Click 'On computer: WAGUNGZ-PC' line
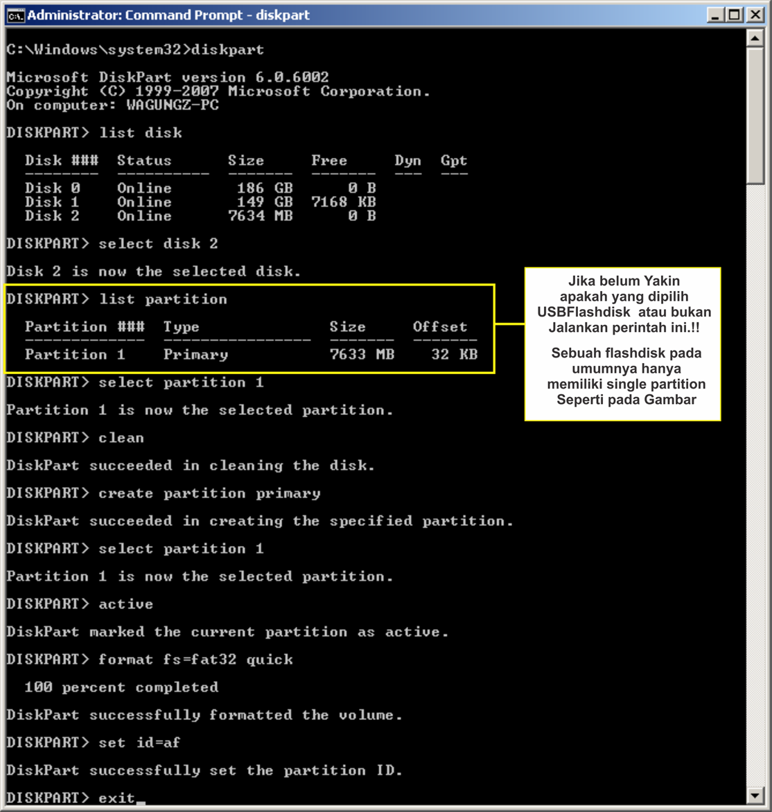The width and height of the screenshot is (772, 812). click(x=112, y=105)
